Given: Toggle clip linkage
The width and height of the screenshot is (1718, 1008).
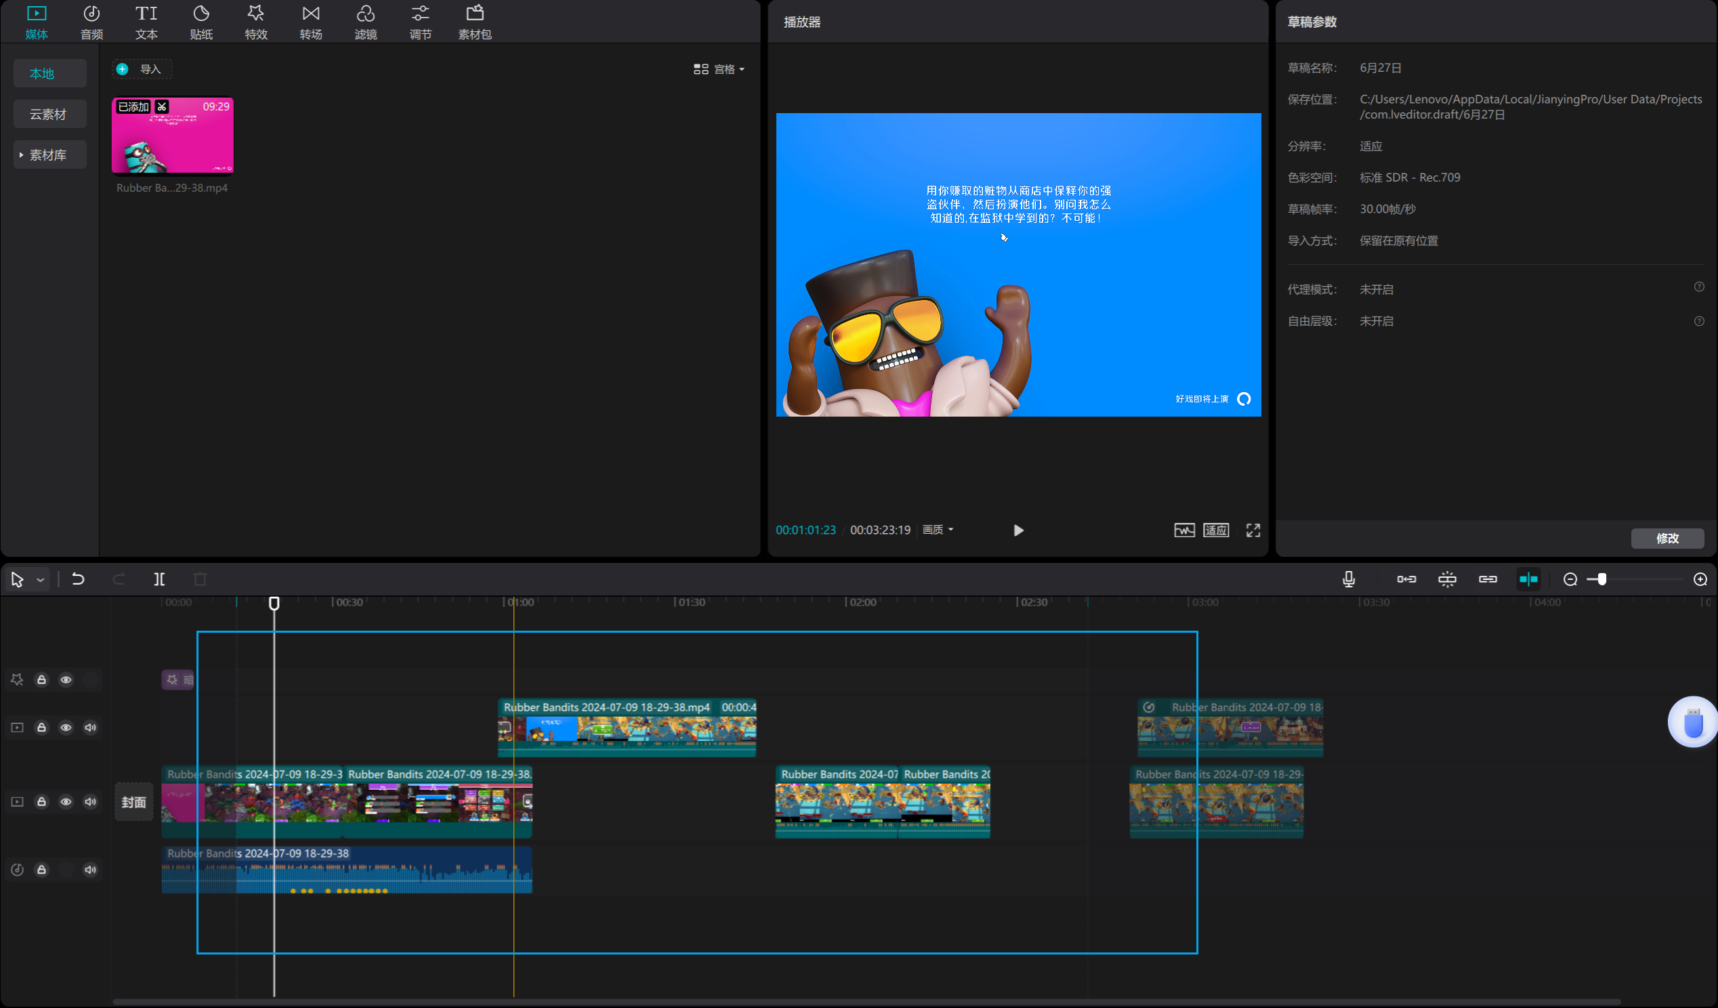Looking at the screenshot, I should tap(1488, 579).
